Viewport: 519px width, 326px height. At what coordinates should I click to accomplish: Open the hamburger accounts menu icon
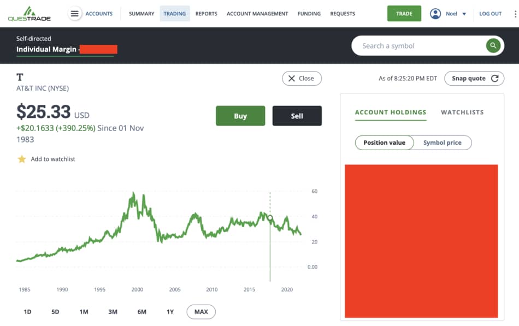(x=75, y=14)
